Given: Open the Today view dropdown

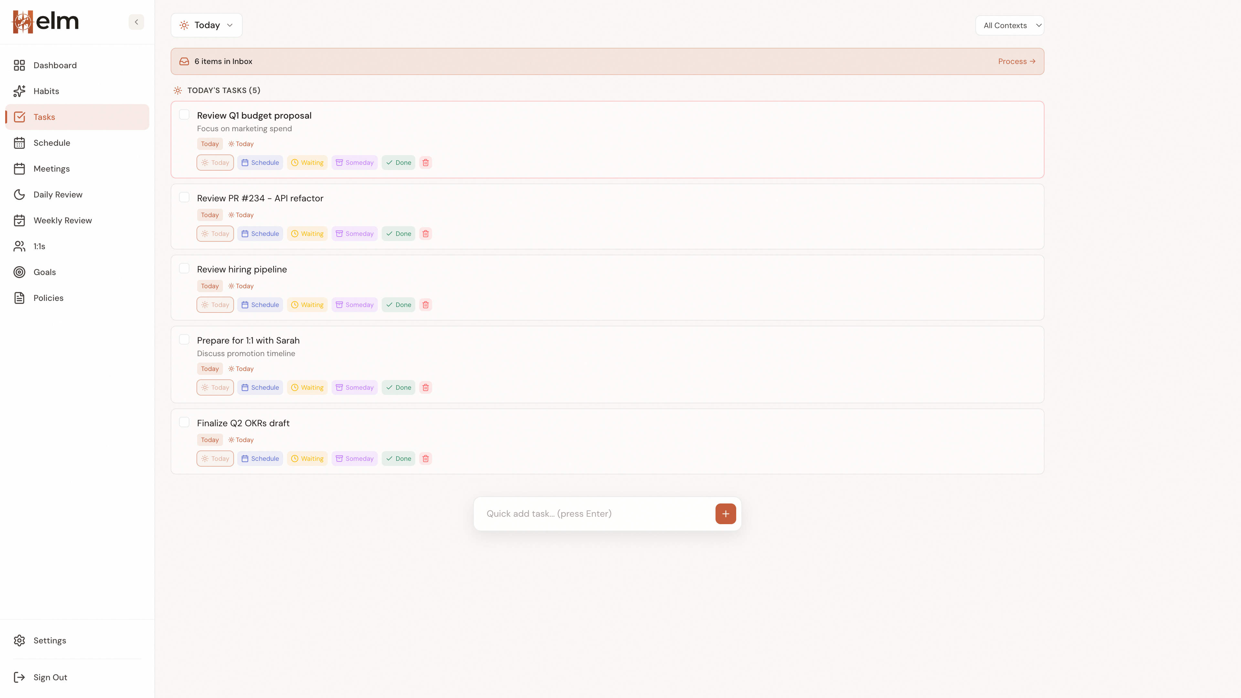Looking at the screenshot, I should click(206, 25).
